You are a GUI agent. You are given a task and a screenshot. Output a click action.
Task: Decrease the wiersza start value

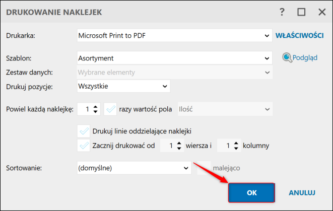coord(179,148)
